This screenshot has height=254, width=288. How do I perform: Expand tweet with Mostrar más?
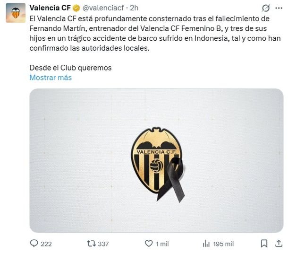pos(51,78)
